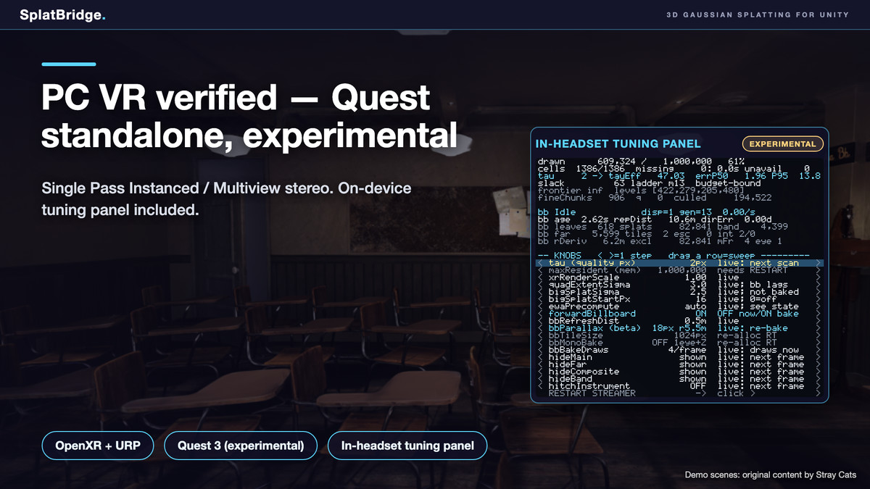Toggle hideBand shown value
870x489 pixels.
[x=692, y=379]
